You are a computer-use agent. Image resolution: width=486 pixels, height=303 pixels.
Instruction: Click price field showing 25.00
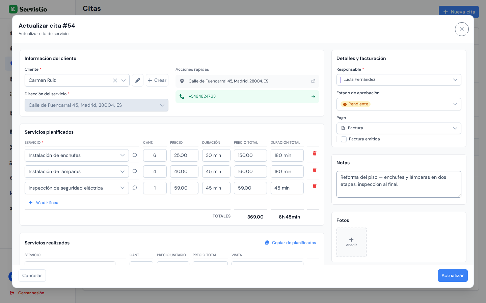click(x=184, y=156)
